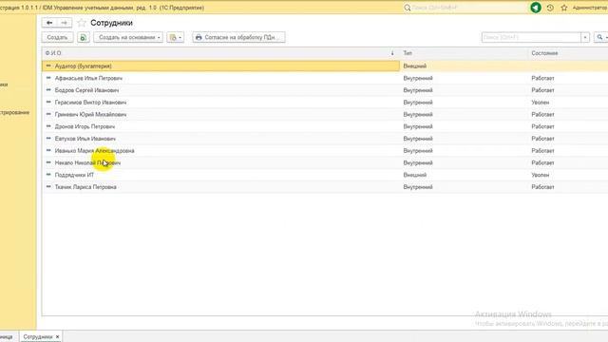Click the green copy-document icon beside Создать

pos(83,37)
